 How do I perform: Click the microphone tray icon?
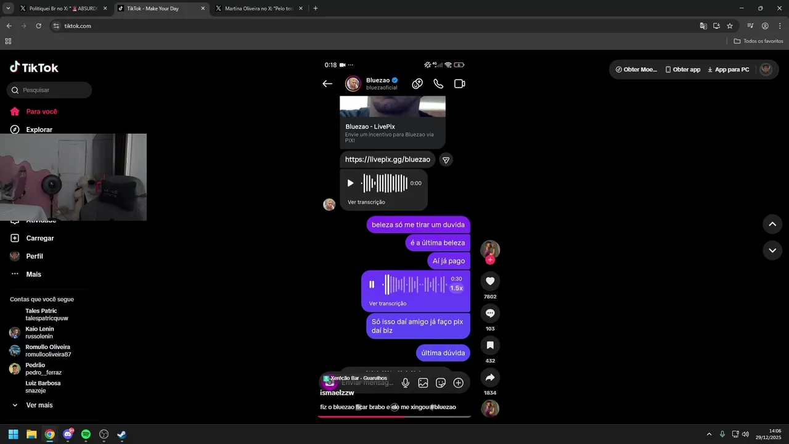pyautogui.click(x=722, y=434)
